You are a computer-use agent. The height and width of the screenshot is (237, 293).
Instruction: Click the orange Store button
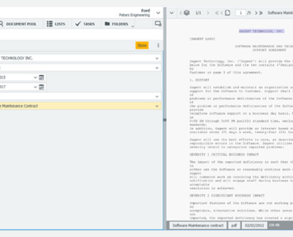[x=142, y=46]
